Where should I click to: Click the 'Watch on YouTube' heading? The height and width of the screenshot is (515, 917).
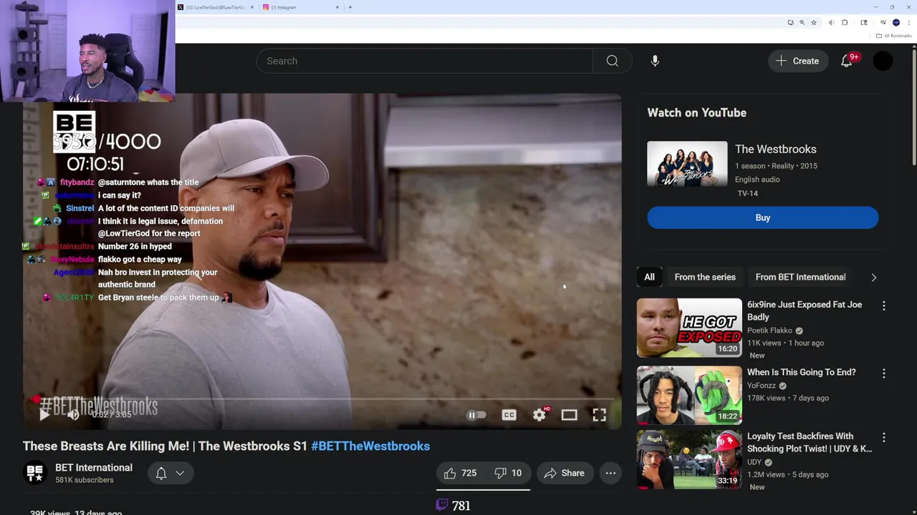click(x=697, y=112)
